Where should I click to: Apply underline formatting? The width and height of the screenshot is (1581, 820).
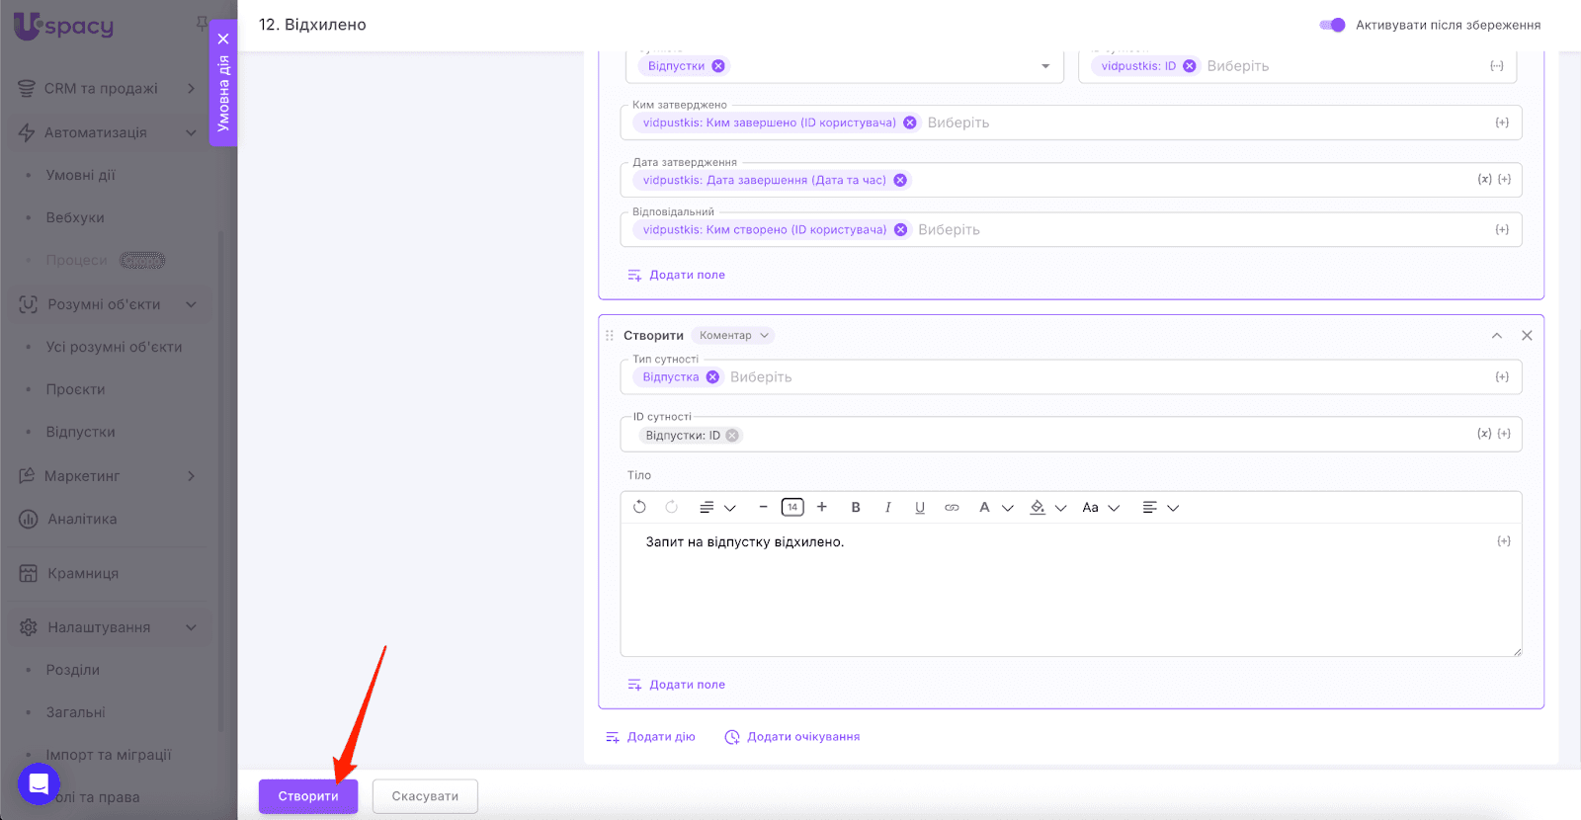point(920,507)
